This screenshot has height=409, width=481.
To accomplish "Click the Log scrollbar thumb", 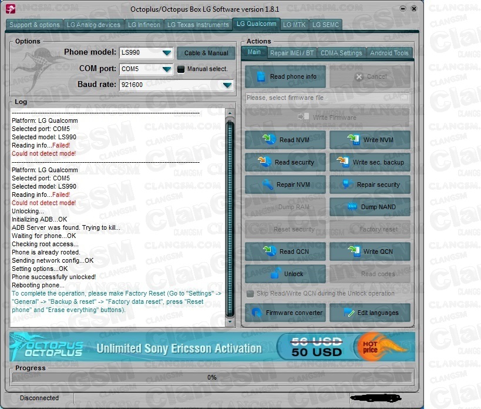I will [x=230, y=219].
